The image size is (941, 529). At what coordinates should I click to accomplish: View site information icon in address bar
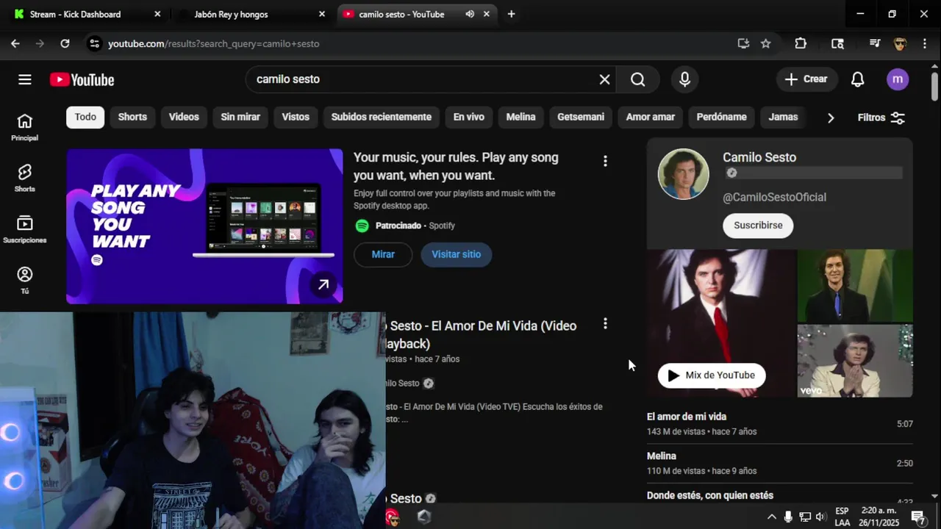(94, 43)
